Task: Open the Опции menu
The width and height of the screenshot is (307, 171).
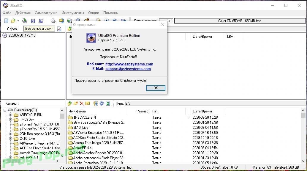Action: [x=94, y=13]
